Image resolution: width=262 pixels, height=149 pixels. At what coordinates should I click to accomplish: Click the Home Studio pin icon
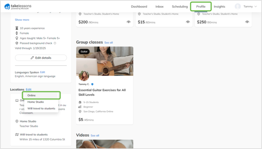click(17, 121)
